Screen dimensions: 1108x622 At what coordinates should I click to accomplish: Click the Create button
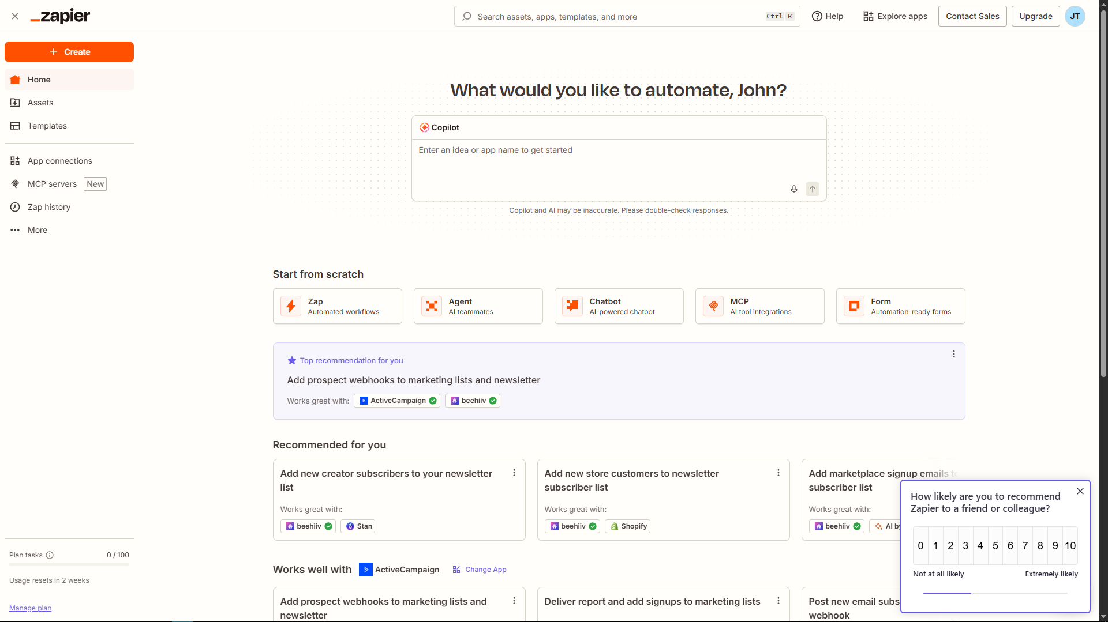pos(69,52)
